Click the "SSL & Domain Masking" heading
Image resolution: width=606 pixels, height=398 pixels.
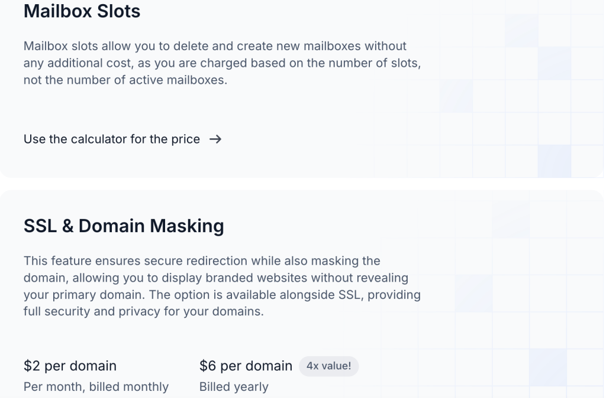point(124,226)
